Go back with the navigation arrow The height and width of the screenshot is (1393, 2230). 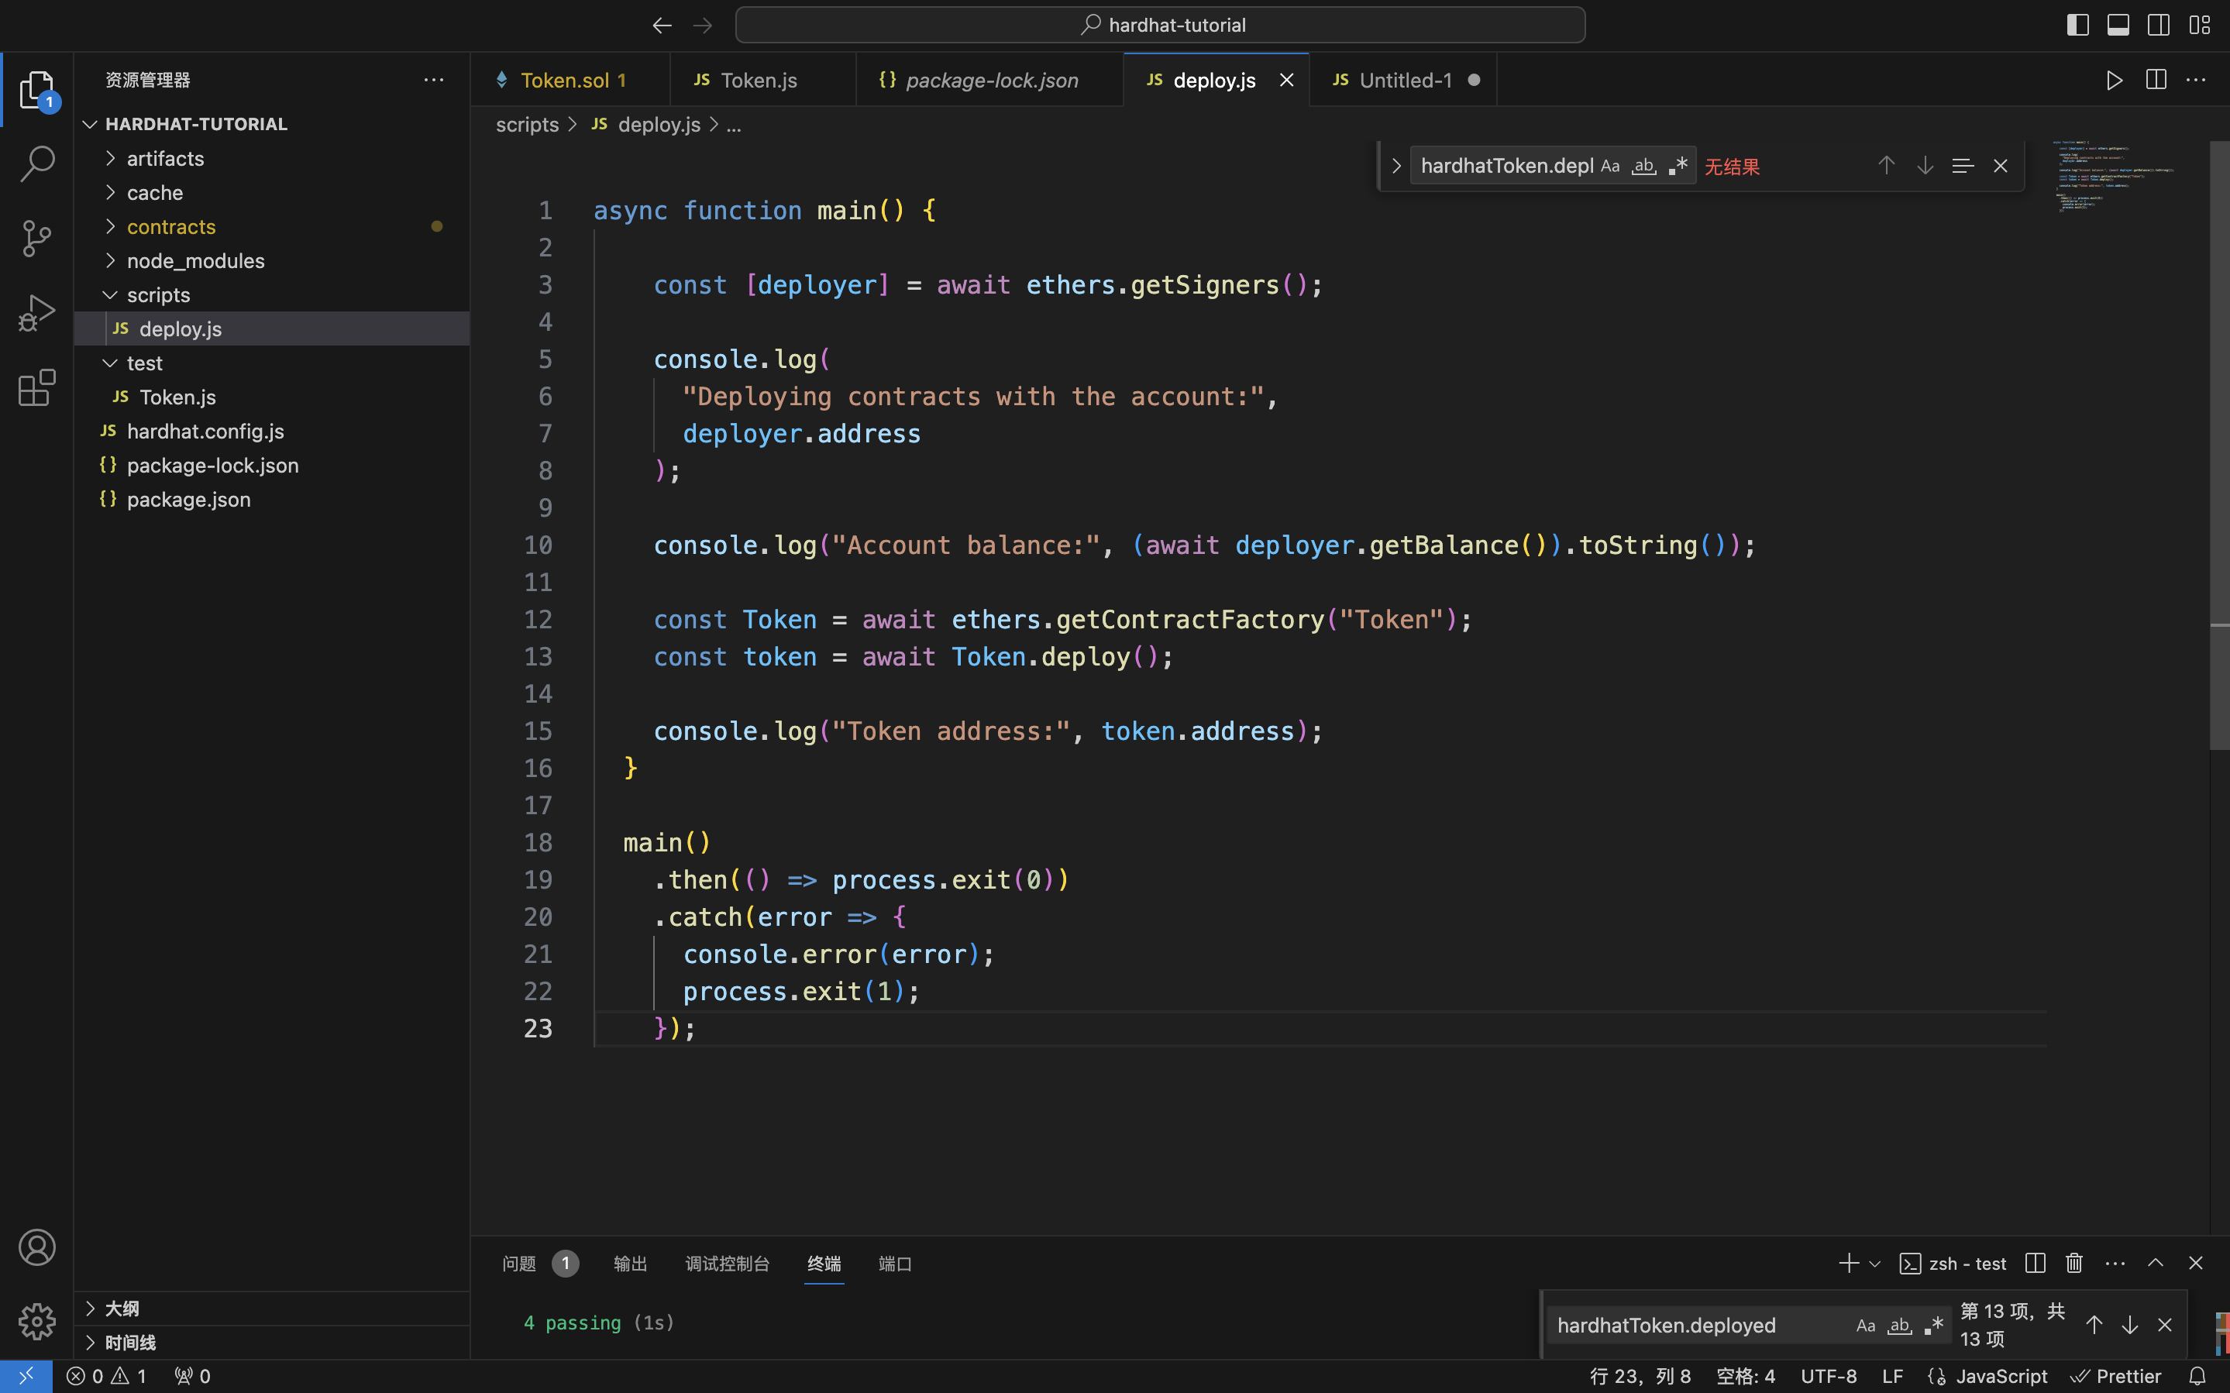tap(662, 26)
